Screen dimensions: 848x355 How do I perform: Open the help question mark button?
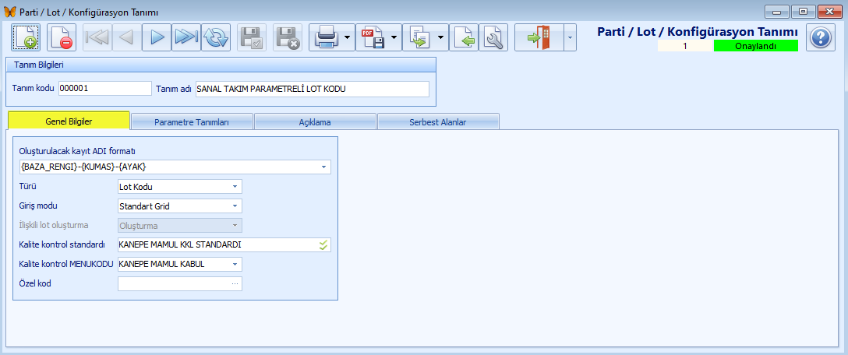click(x=820, y=37)
